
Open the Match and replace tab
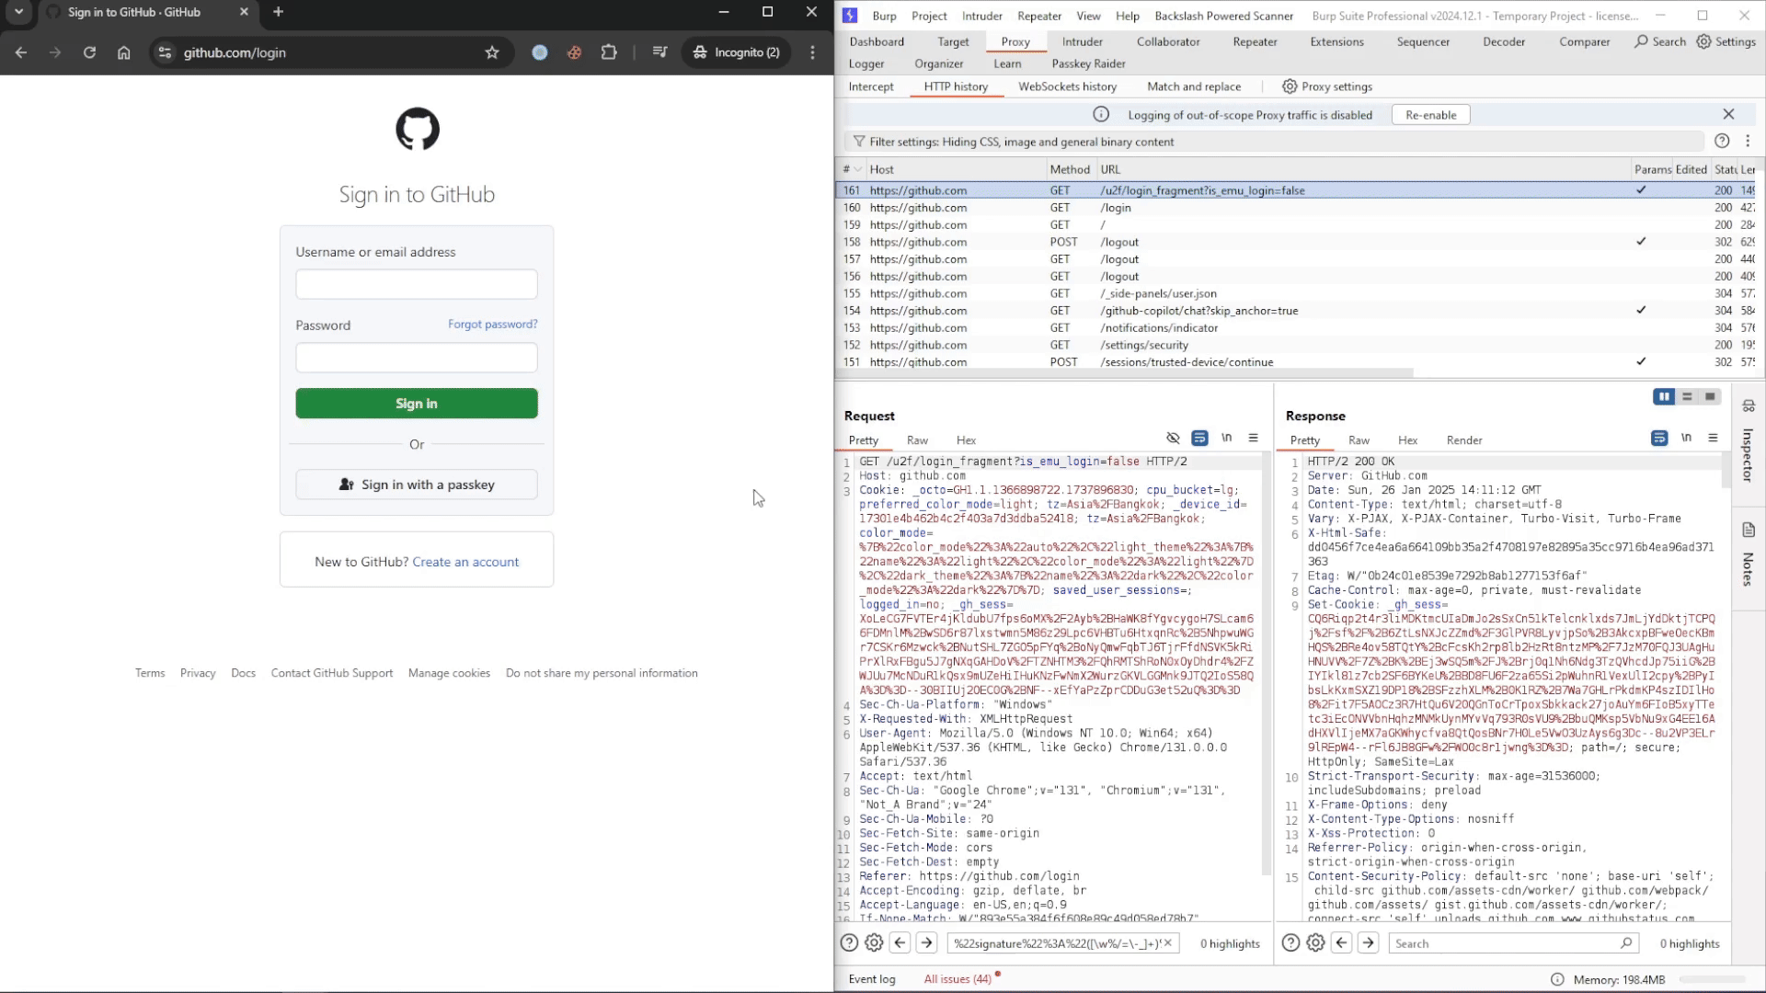point(1194,86)
